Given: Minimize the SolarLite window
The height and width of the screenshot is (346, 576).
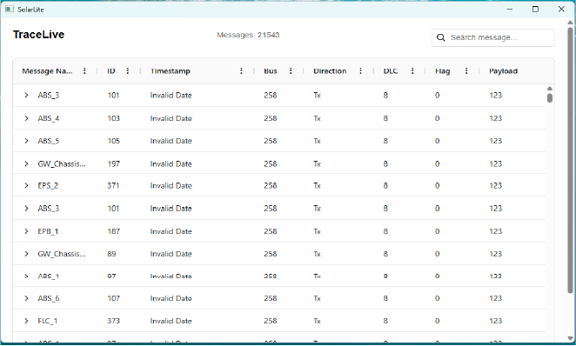Looking at the screenshot, I should pyautogui.click(x=510, y=10).
